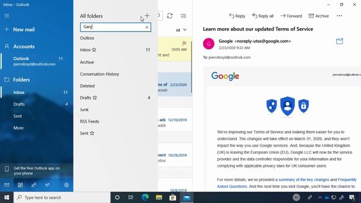Screen dimensions: 361x203
Task: Open Mail settings gear
Action: click(67, 185)
